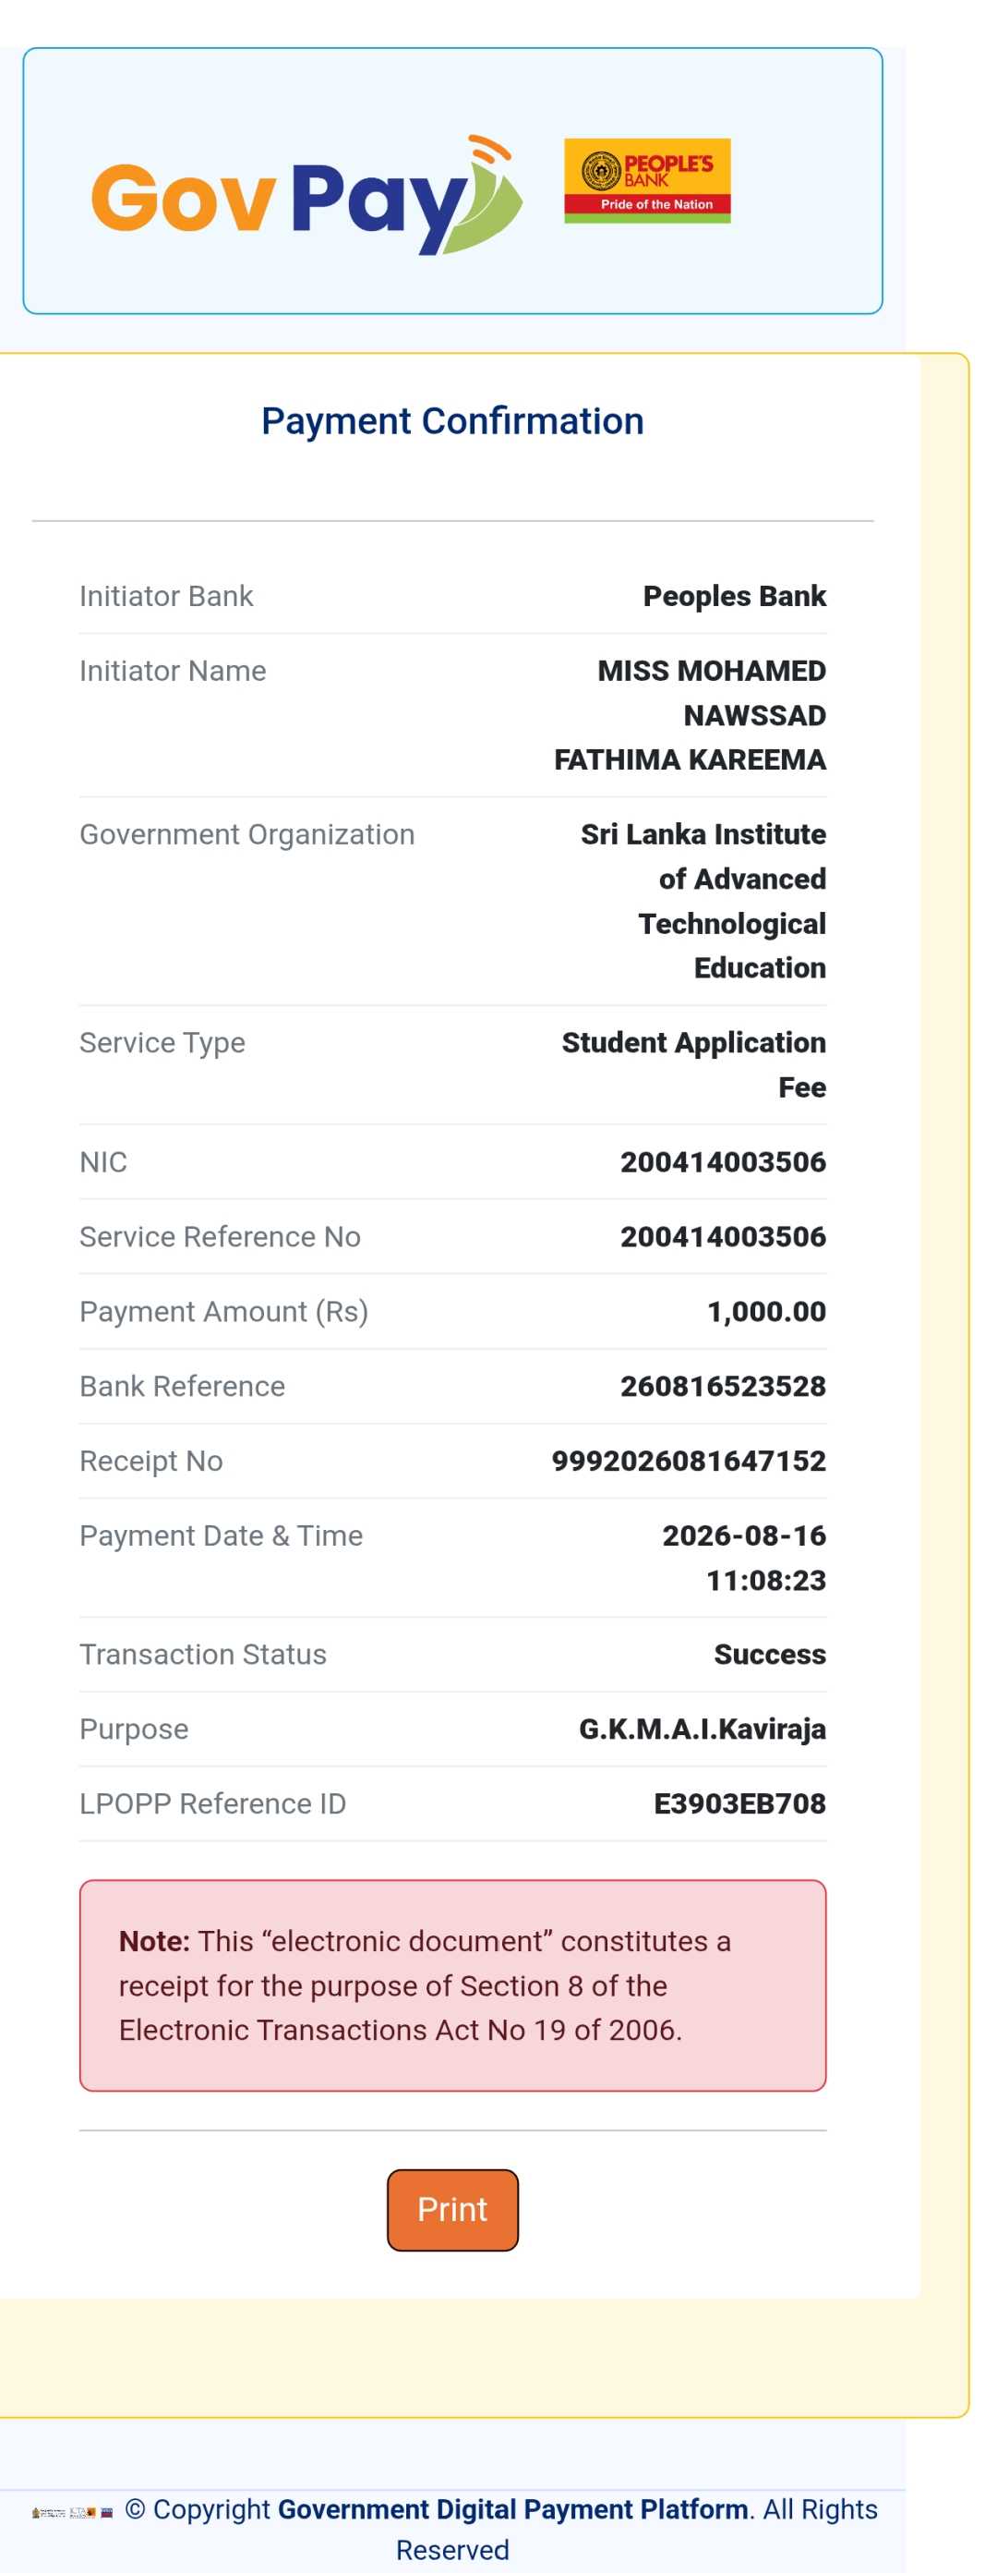Screen dimensions: 997x2573
Task: Click the Payment Date & Time value
Action: pyautogui.click(x=743, y=1557)
